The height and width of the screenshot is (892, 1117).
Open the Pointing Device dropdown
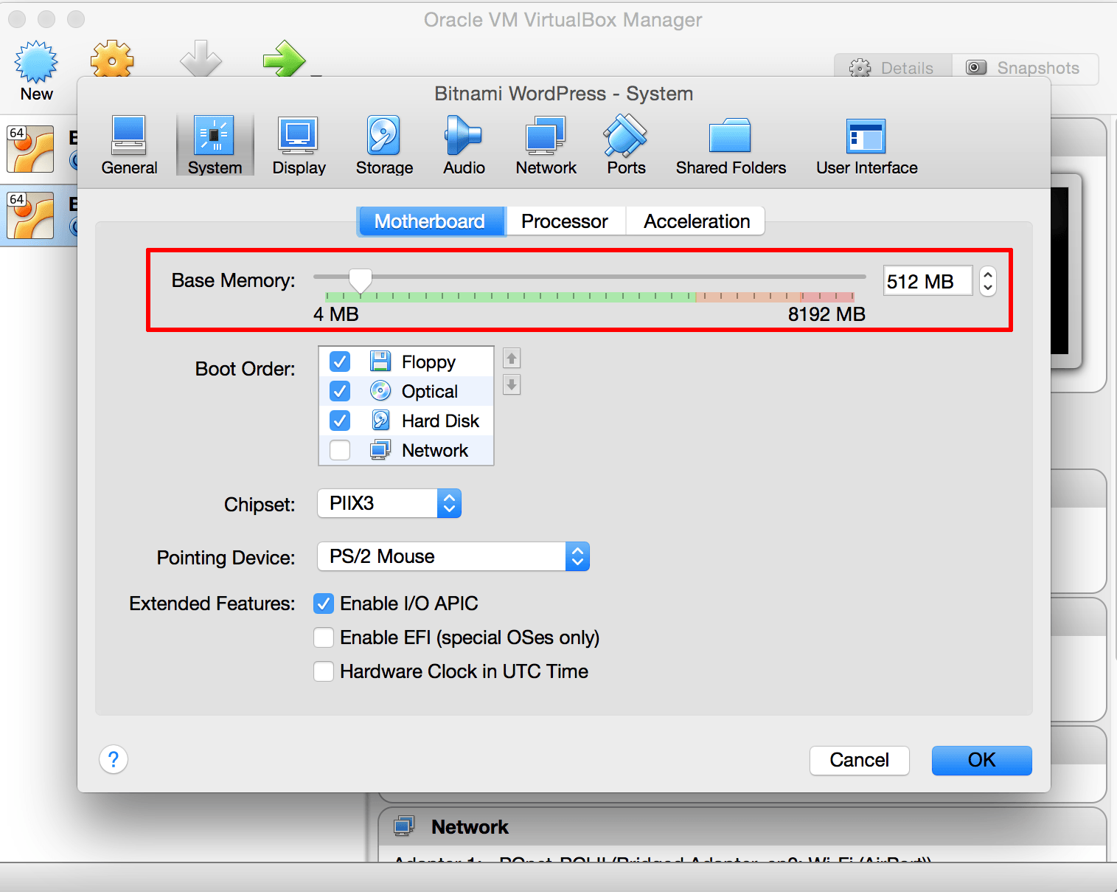pyautogui.click(x=453, y=556)
